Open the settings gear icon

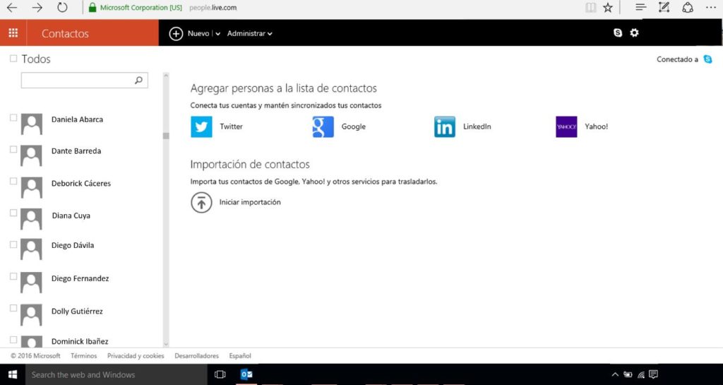click(635, 32)
